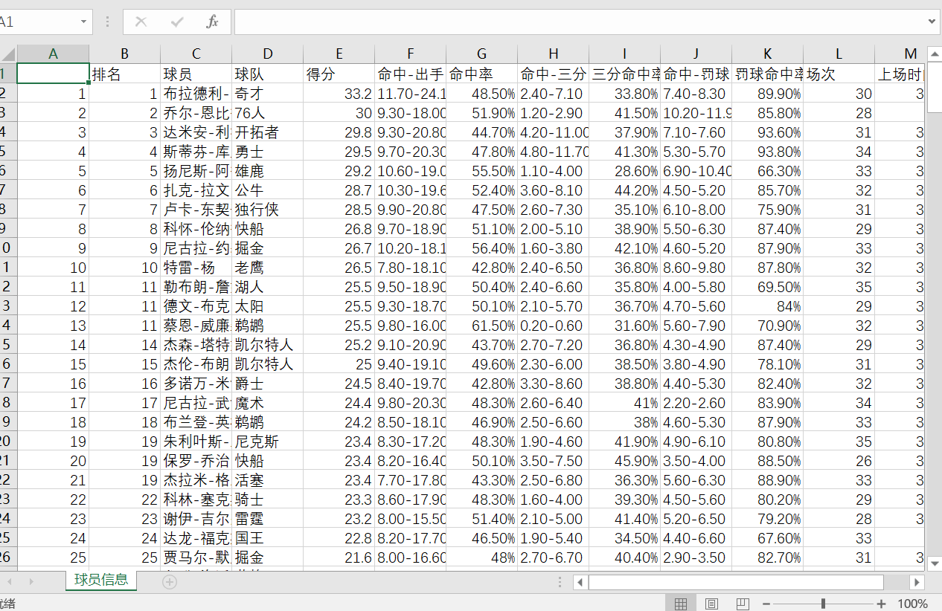The width and height of the screenshot is (942, 611).
Task: Switch to Page Break Preview icon
Action: (x=743, y=604)
